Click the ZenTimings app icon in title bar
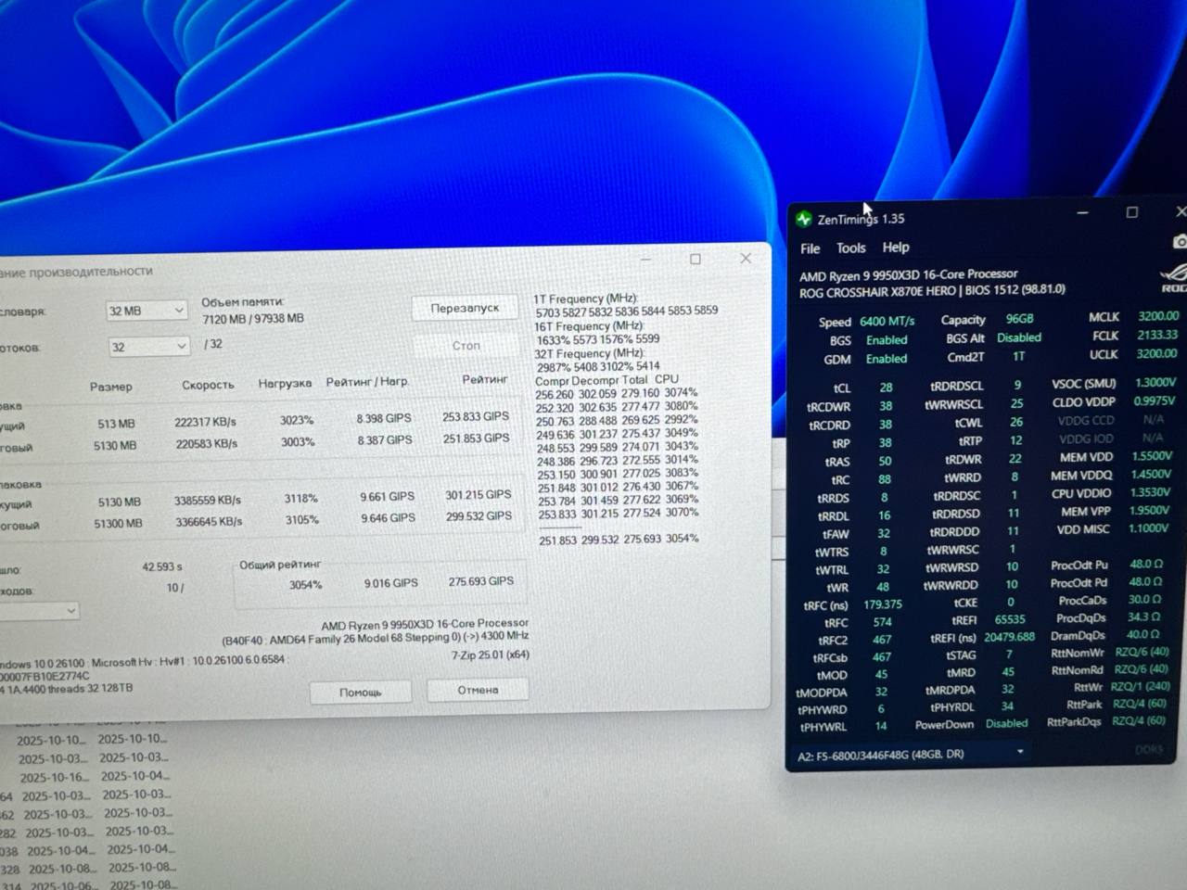The width and height of the screenshot is (1187, 890). (804, 219)
